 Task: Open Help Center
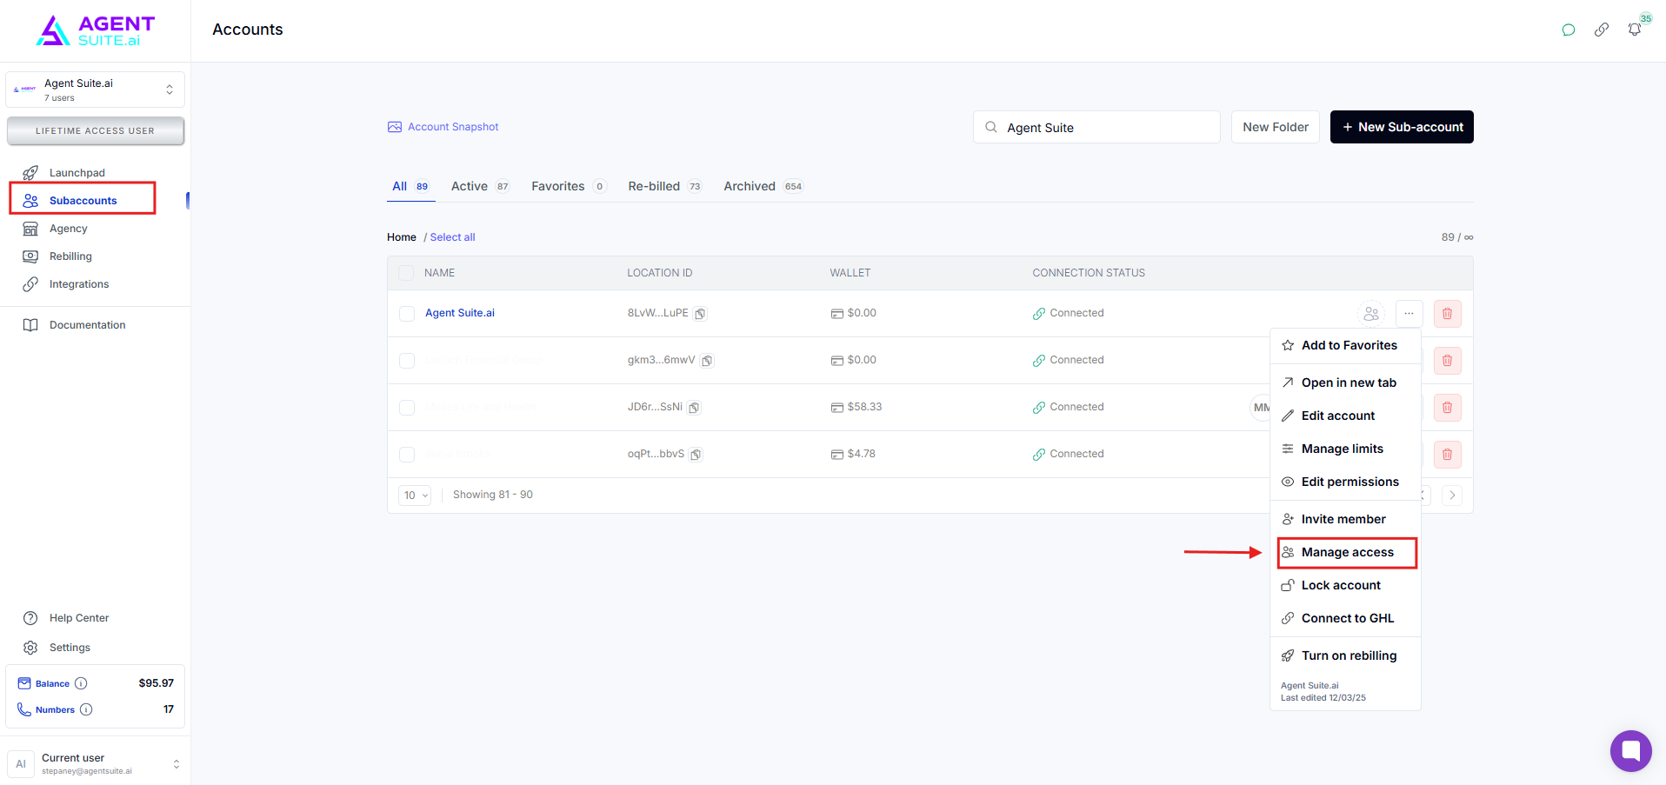[78, 618]
